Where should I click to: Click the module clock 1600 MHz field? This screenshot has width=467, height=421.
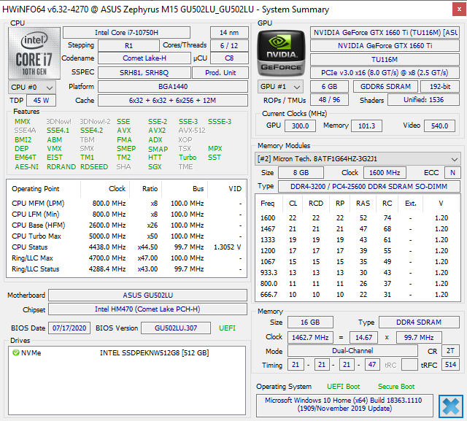[x=385, y=173]
